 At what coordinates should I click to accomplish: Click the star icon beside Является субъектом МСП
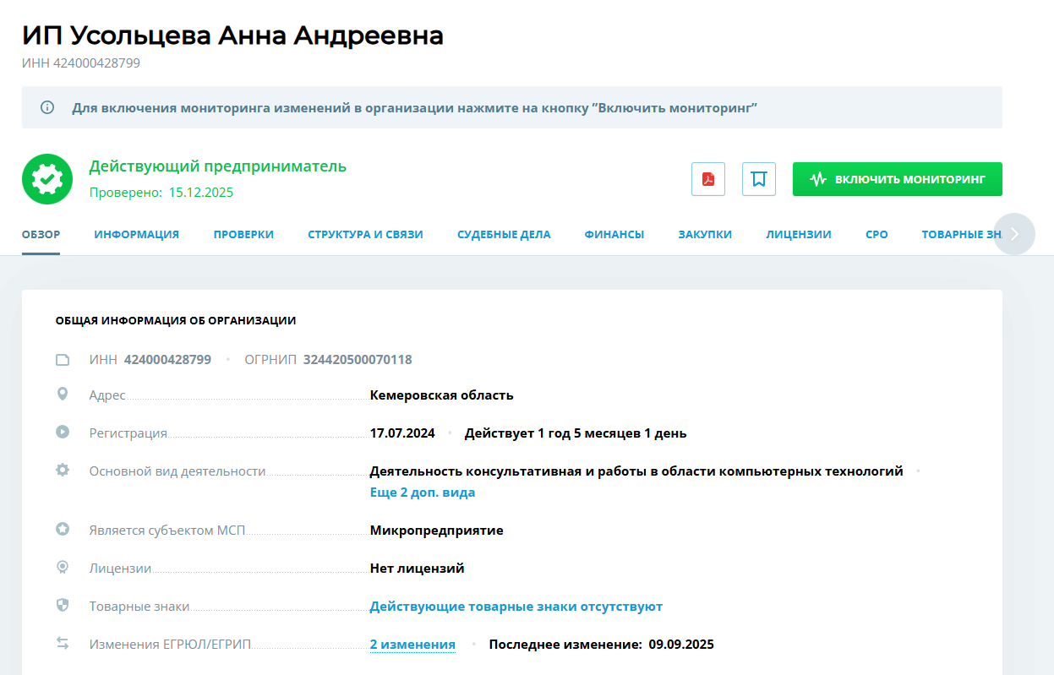tap(62, 529)
